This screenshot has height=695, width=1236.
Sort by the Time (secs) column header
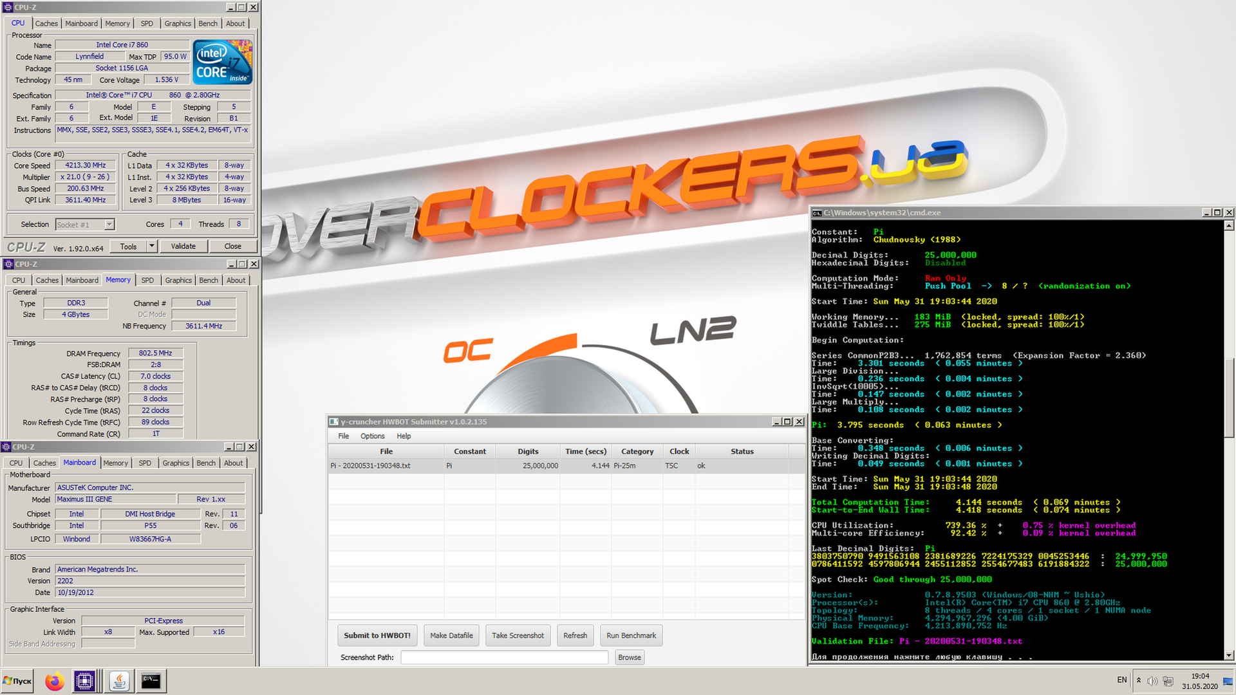586,451
